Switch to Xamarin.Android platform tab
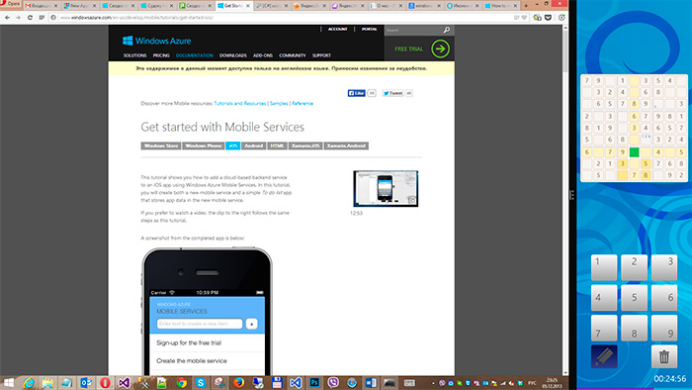 tap(346, 146)
